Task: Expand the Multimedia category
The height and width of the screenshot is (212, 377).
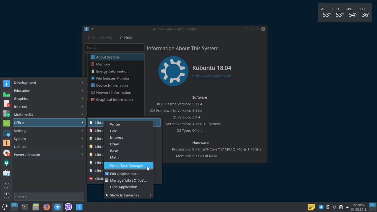Action: pyautogui.click(x=49, y=115)
